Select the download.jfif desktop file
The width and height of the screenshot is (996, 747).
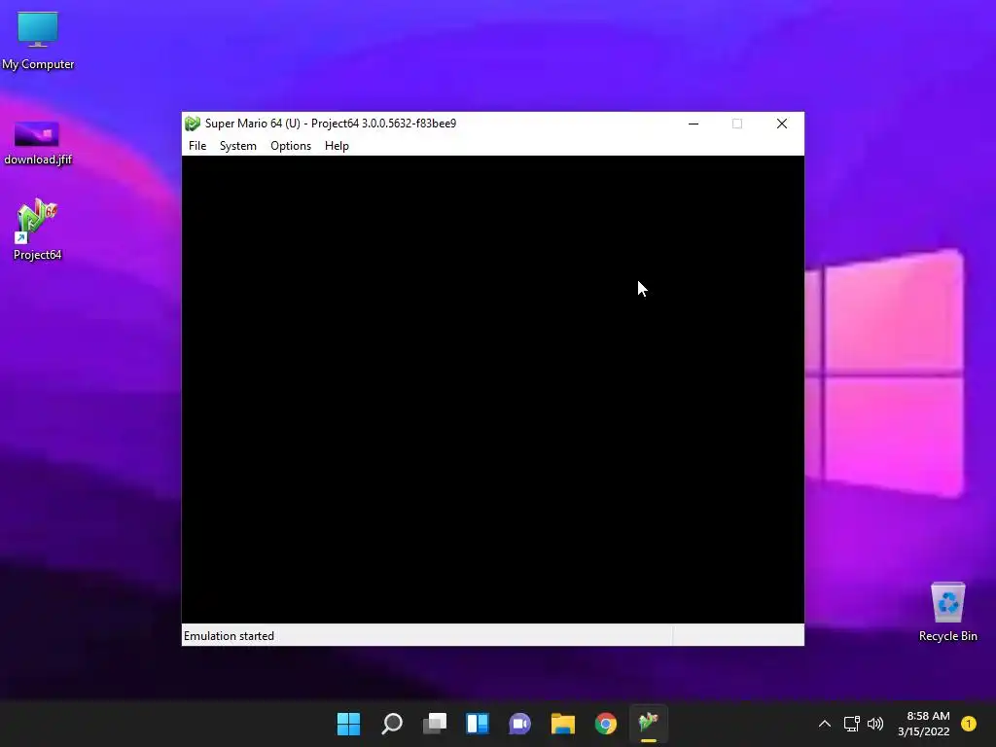38,144
